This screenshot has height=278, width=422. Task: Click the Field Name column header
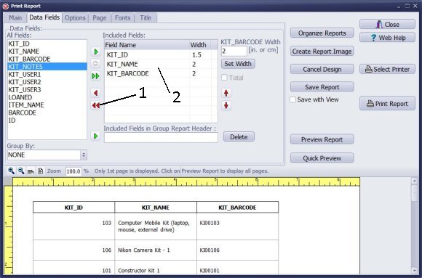pyautogui.click(x=147, y=45)
